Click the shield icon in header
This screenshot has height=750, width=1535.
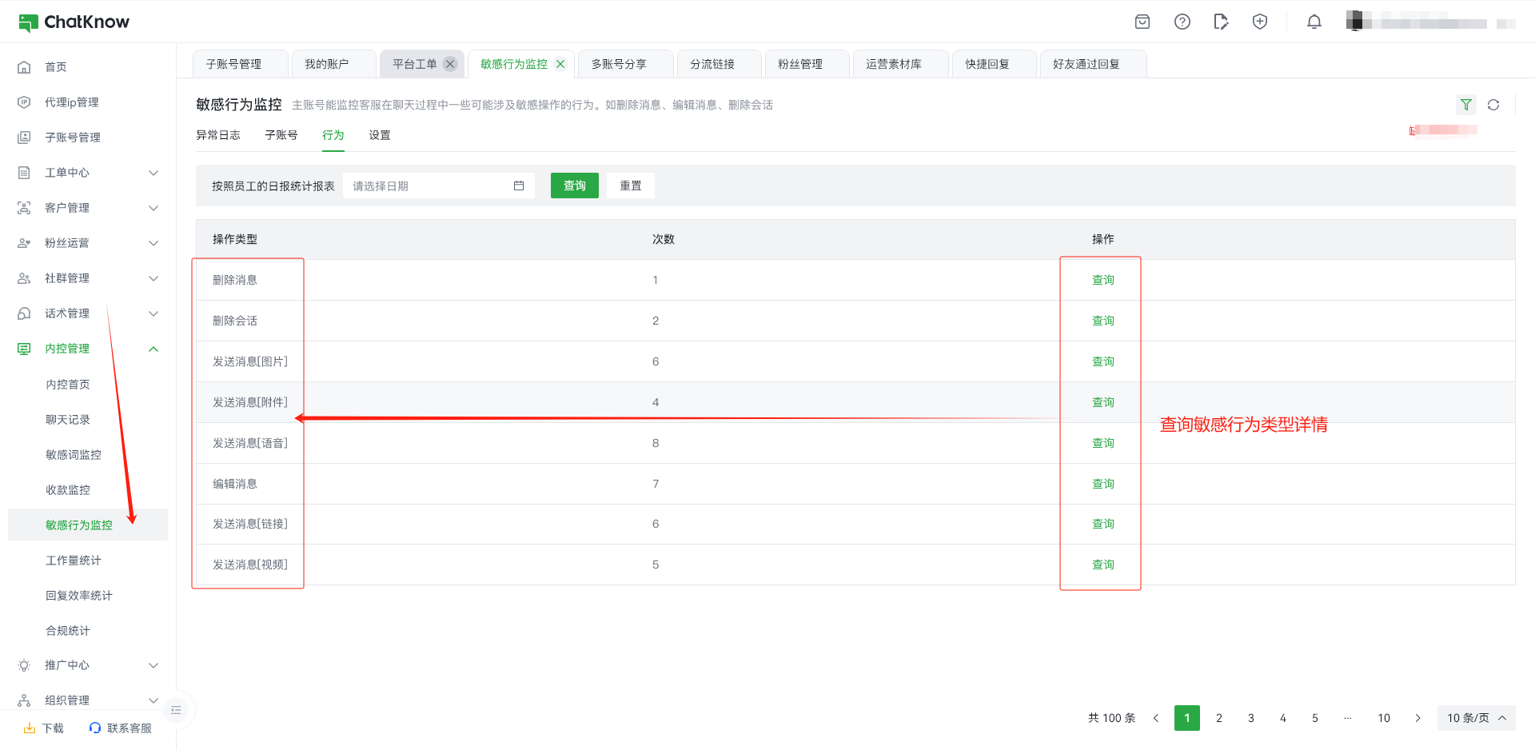coord(1259,22)
